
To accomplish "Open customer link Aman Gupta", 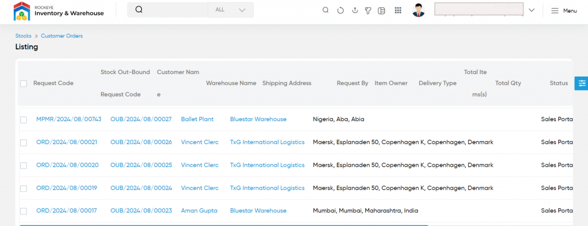I will coord(199,211).
